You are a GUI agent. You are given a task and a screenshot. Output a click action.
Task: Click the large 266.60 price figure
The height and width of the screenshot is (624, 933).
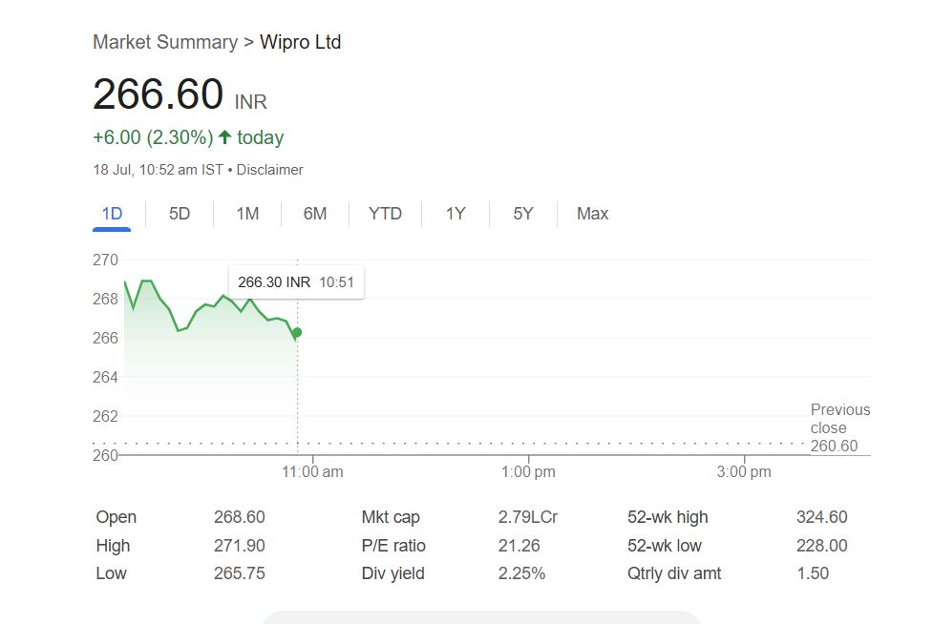pos(158,95)
